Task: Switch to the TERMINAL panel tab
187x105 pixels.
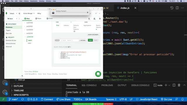Action: [x=71, y=85]
